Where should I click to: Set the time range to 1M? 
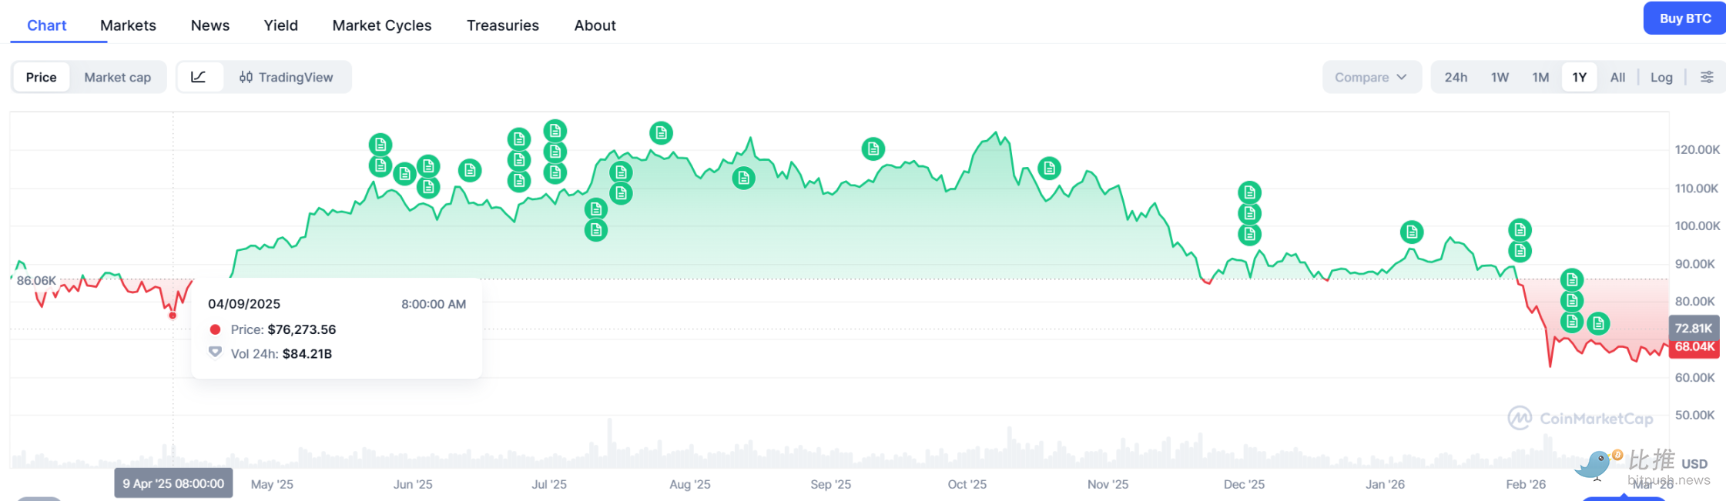point(1540,77)
